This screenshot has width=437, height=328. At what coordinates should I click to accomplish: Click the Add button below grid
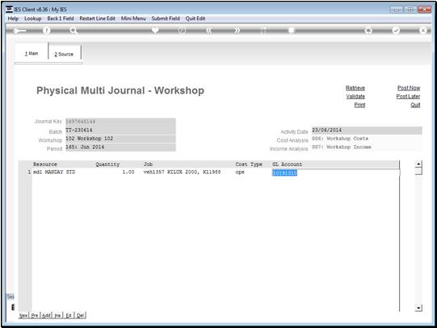click(x=46, y=315)
